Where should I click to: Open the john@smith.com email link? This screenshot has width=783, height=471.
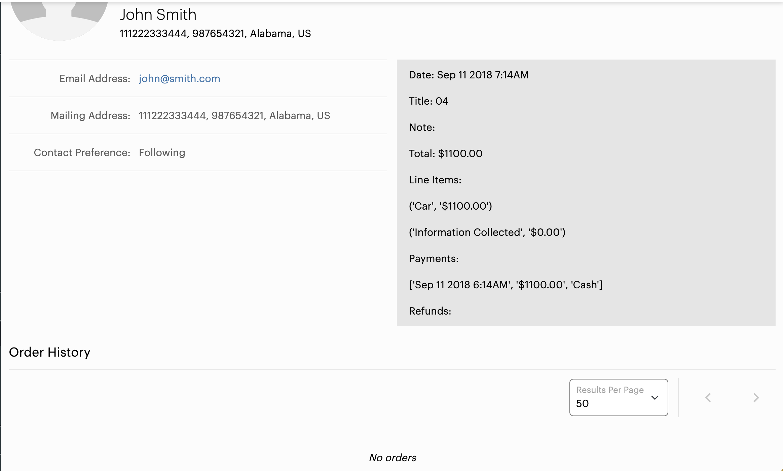pyautogui.click(x=179, y=78)
